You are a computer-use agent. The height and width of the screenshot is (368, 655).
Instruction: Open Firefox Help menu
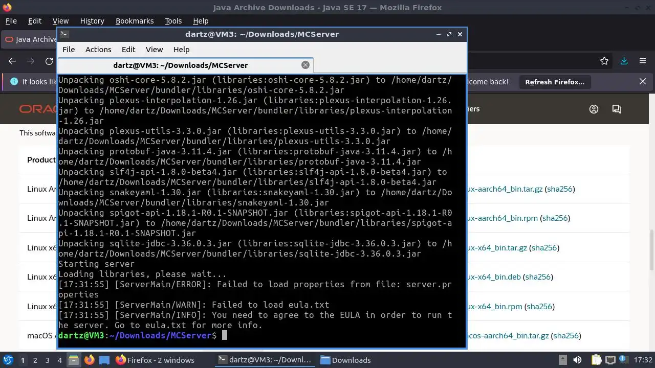click(x=201, y=21)
